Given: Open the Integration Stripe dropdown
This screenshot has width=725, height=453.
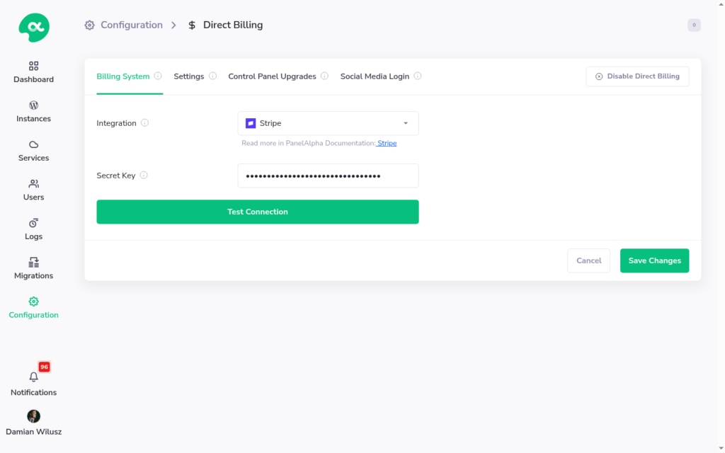Looking at the screenshot, I should pos(329,123).
